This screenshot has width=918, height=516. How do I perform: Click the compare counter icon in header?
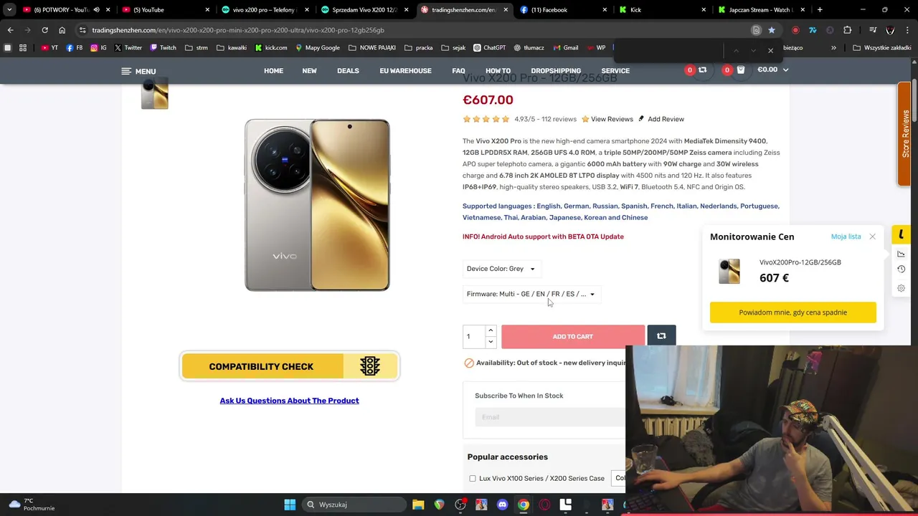pos(702,70)
